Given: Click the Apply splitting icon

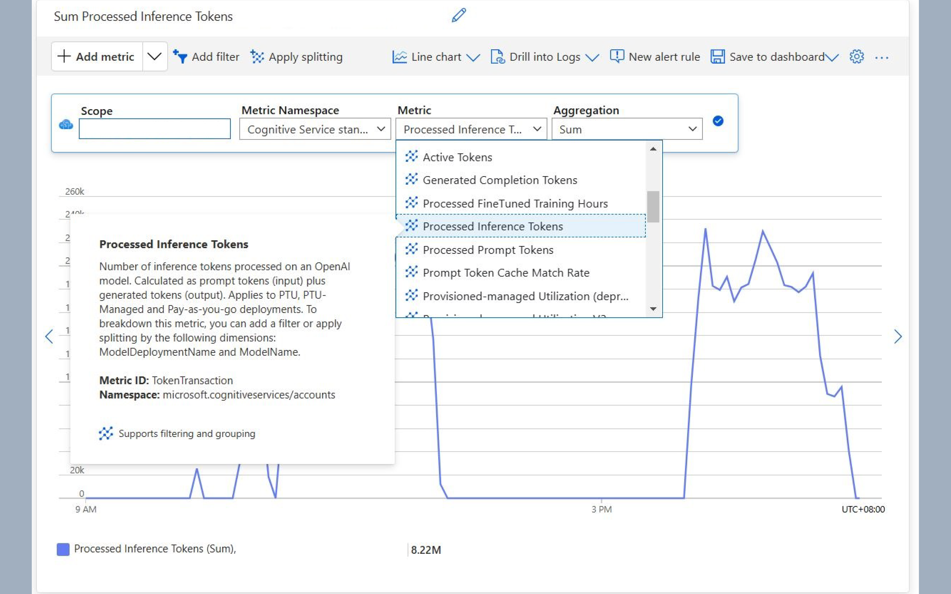Looking at the screenshot, I should [x=257, y=56].
